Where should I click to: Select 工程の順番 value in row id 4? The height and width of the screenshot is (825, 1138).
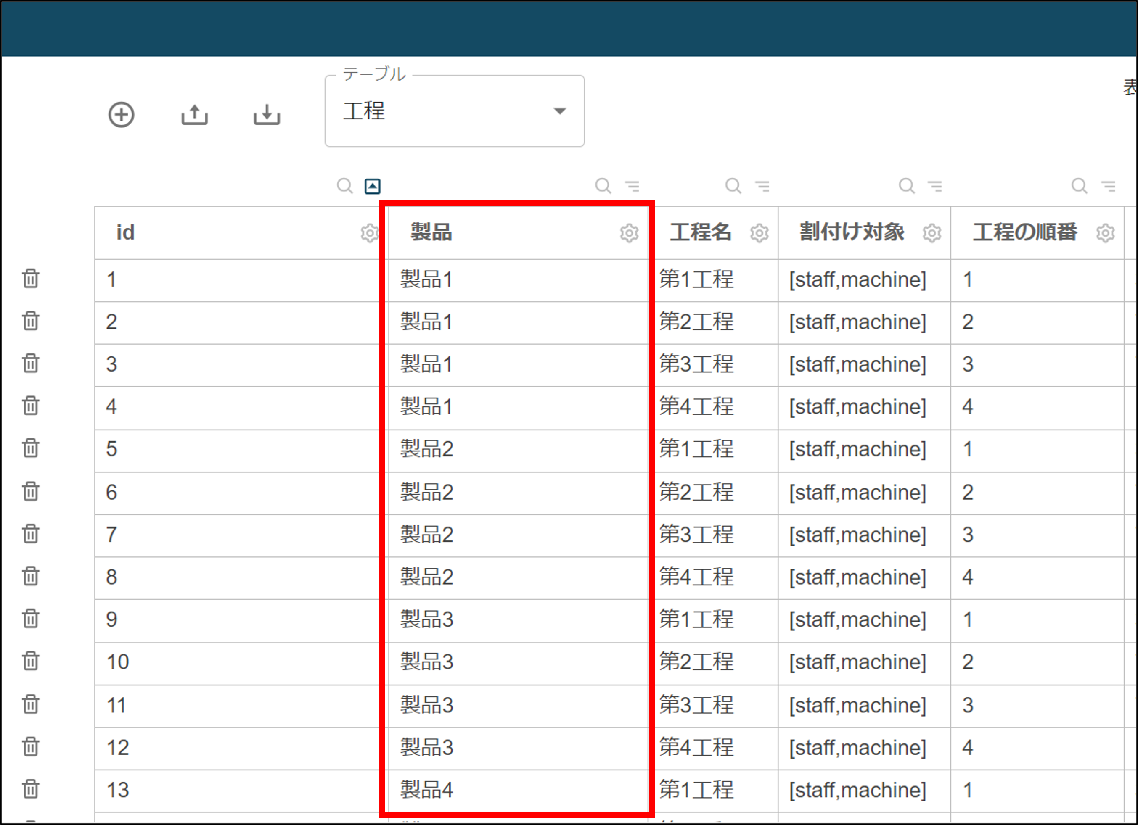[1037, 407]
